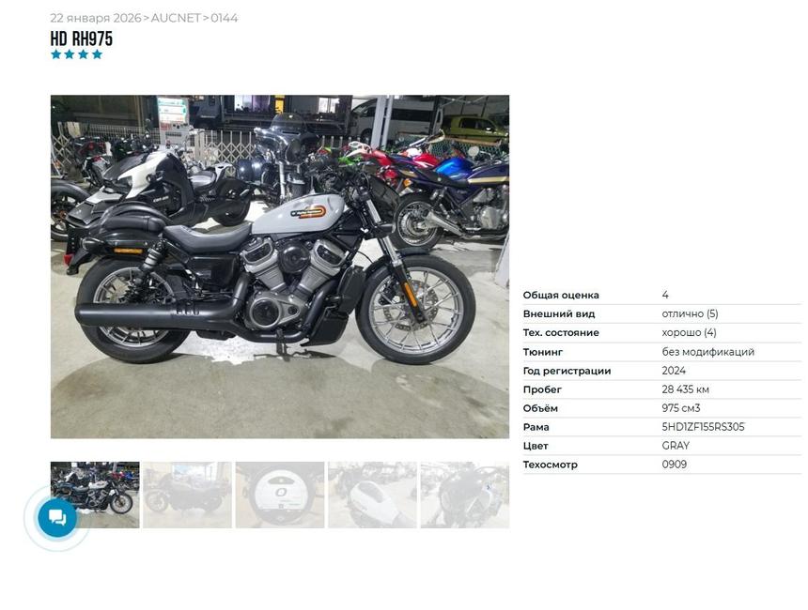Select the Пробег 28 435 км value
This screenshot has height=610, width=808.
tap(685, 389)
